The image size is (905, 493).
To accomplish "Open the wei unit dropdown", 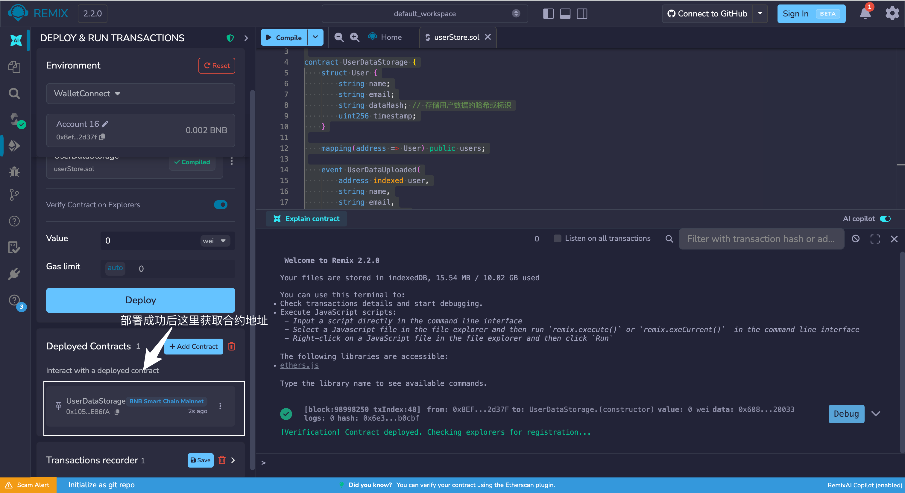I will (215, 241).
